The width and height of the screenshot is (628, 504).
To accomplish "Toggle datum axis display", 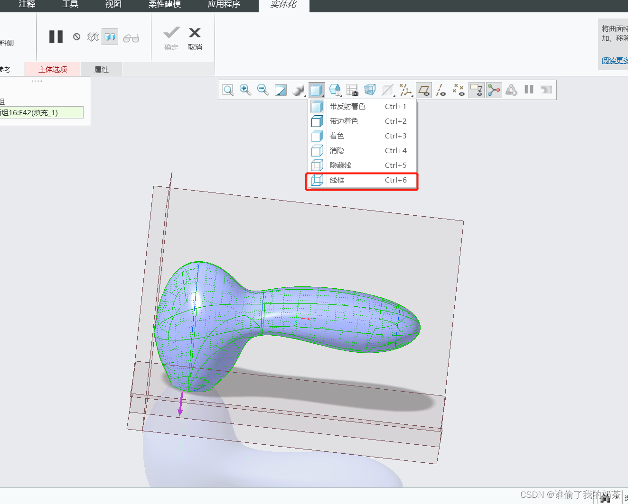I will coord(441,90).
